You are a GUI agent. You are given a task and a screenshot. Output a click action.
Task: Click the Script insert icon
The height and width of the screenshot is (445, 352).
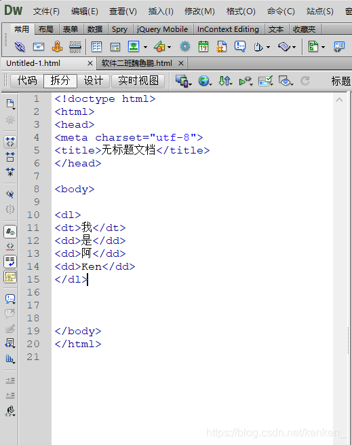coord(284,47)
